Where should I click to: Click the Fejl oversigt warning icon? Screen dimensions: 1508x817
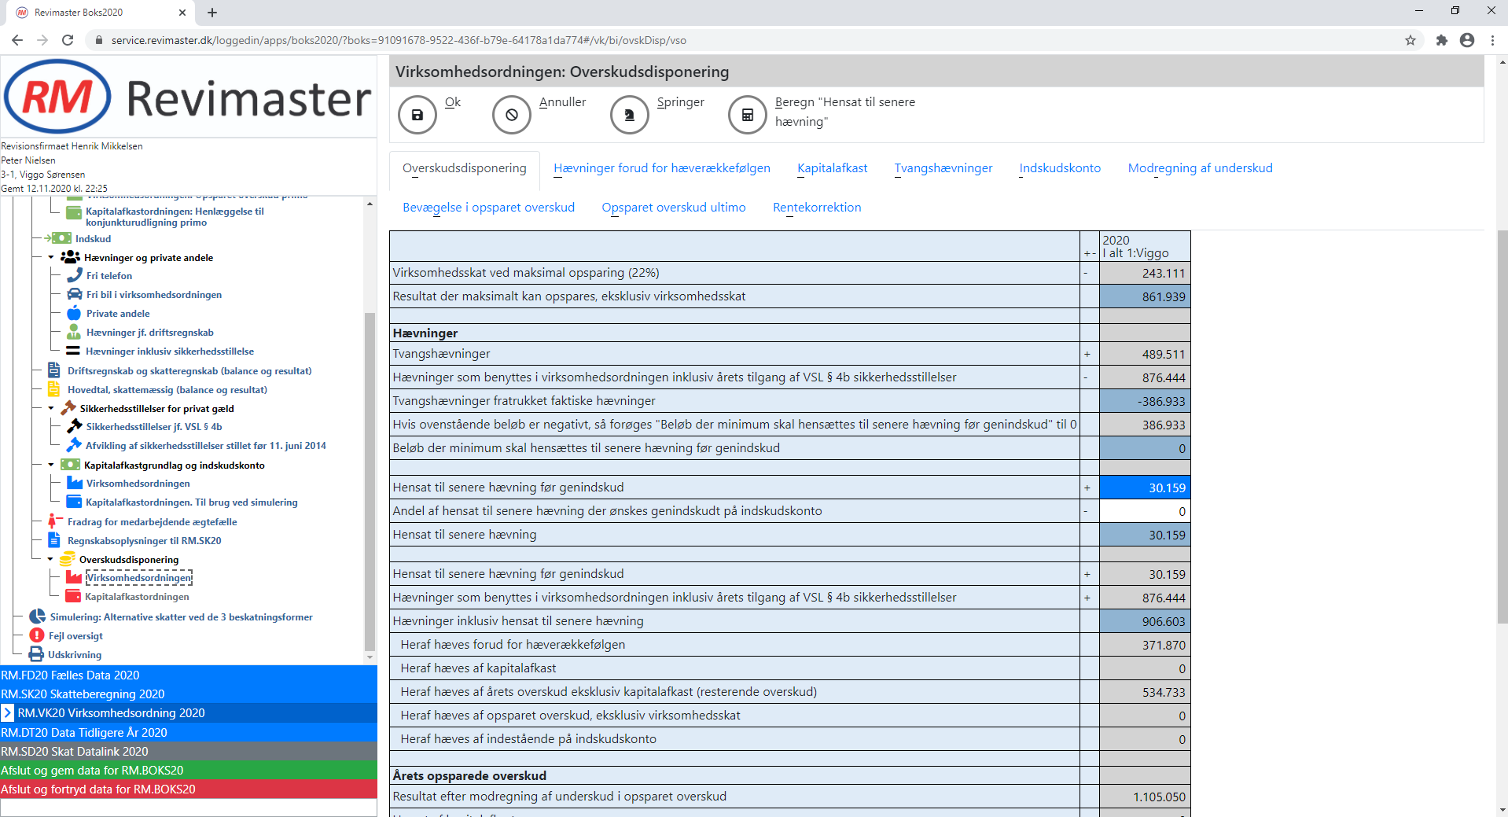pos(37,635)
